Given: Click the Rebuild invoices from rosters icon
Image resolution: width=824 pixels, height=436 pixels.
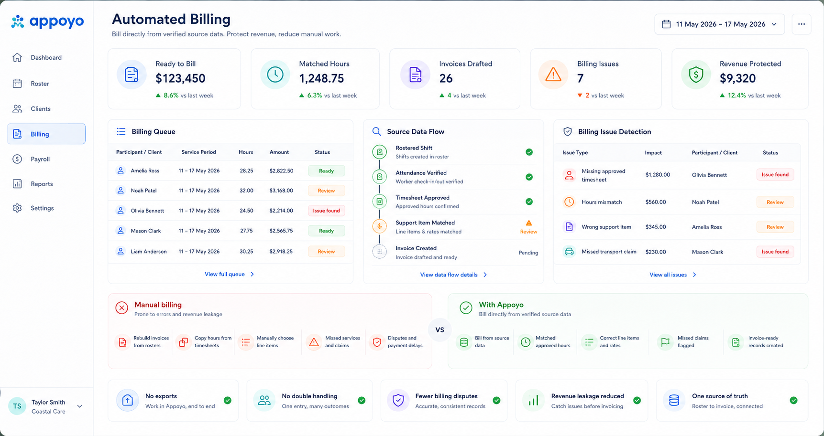Looking at the screenshot, I should (122, 342).
